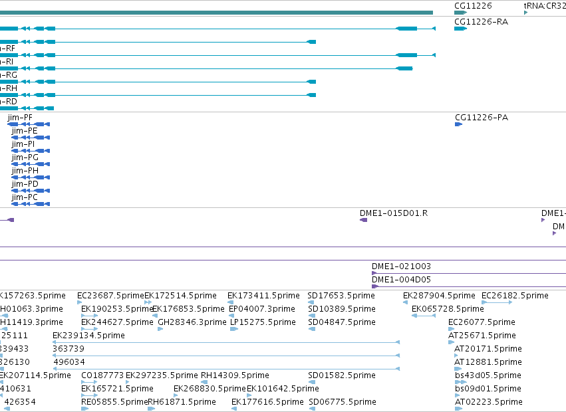The image size is (566, 412).
Task: Click EST label AT12881.5prime
Action: [488, 362]
